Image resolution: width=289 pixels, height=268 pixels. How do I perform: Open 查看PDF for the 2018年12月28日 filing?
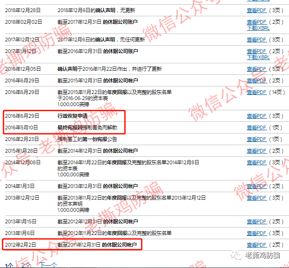[257, 10]
